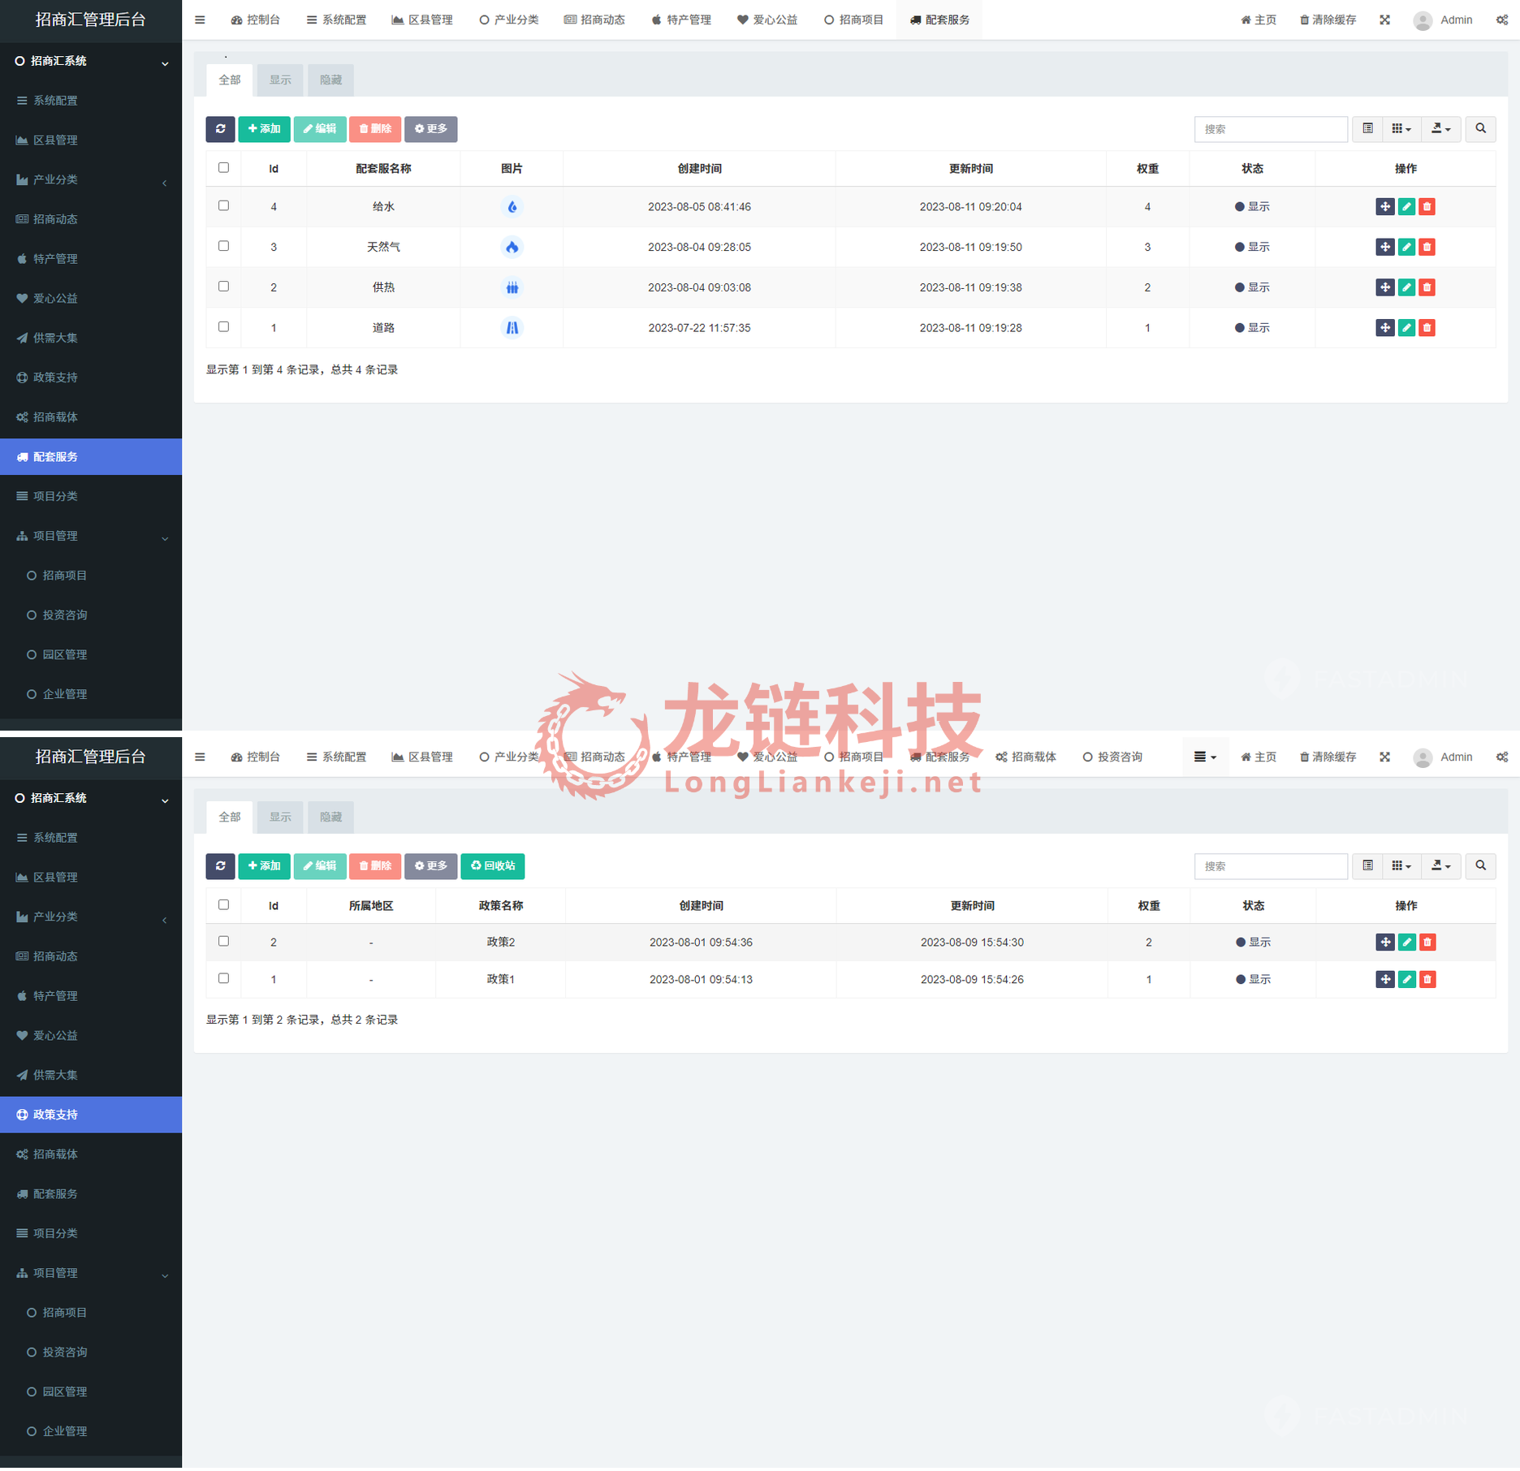Check the checkbox for row 政策1

point(224,978)
